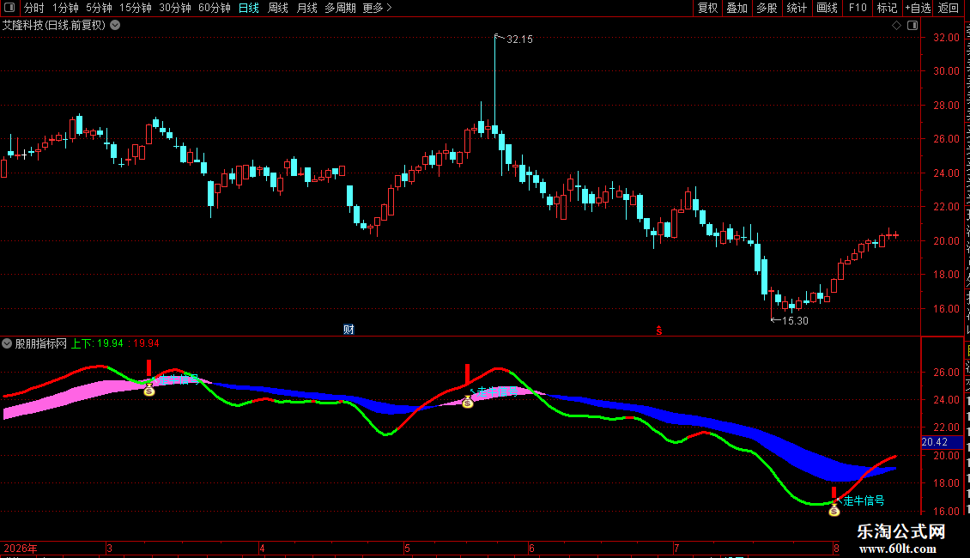
Task: Click the money bag icon near August
Action: click(x=834, y=511)
